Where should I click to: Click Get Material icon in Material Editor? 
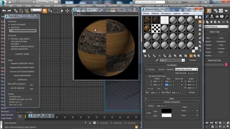tap(145, 56)
